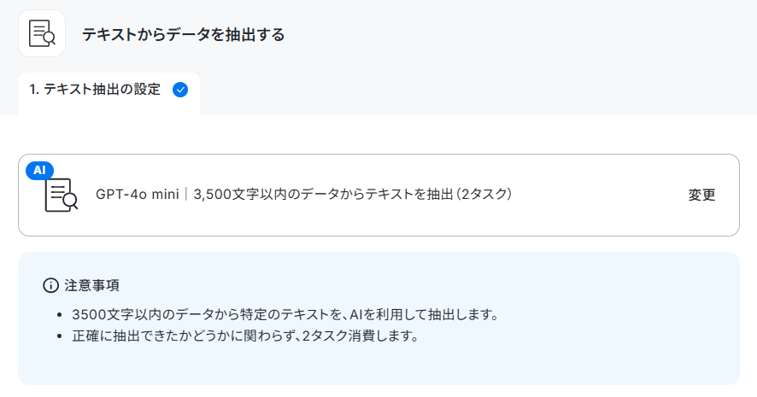Click the second bullet point in 注意事項

[x=60, y=336]
